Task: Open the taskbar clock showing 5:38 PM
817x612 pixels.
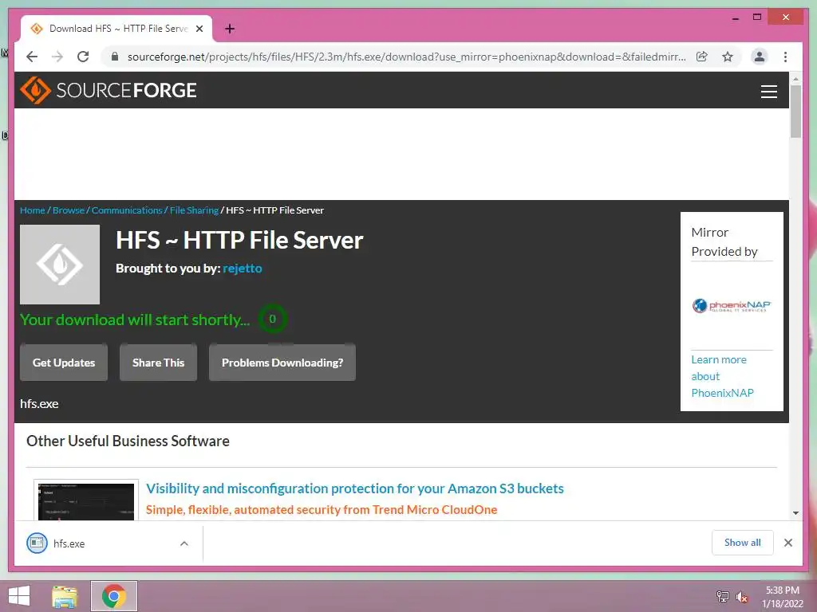Action: coord(783,597)
